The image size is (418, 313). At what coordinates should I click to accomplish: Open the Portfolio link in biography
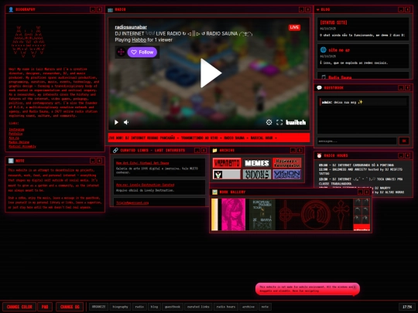click(15, 134)
